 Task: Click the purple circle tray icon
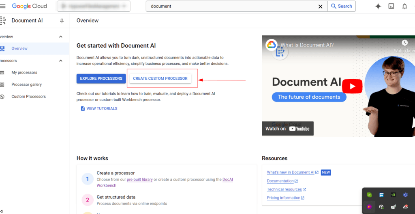click(x=369, y=207)
